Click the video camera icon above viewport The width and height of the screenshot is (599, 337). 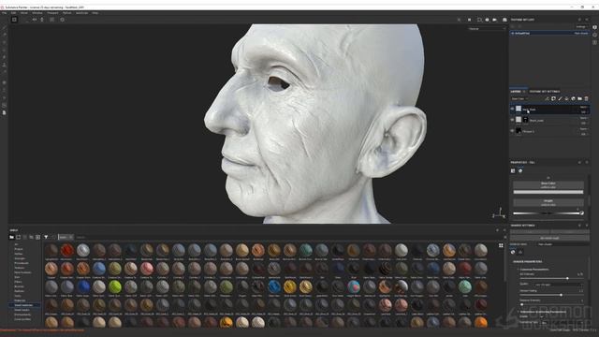point(495,20)
